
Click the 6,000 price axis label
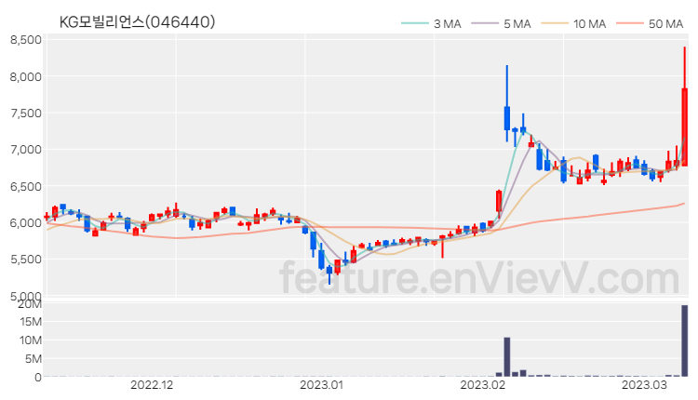(x=26, y=223)
